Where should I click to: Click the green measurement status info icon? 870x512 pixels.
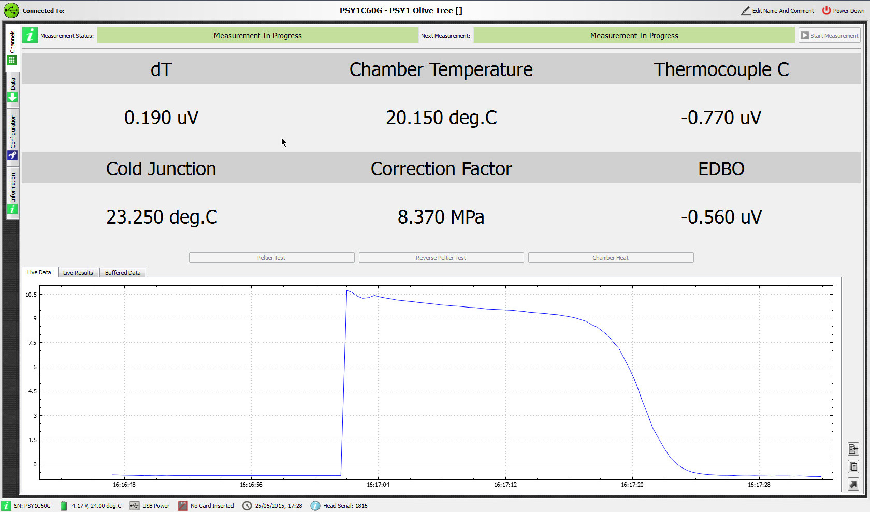pos(30,35)
